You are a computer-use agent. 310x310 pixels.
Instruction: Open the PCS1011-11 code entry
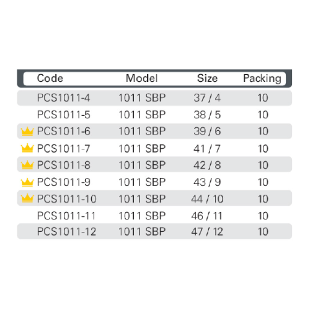[x=66, y=216]
